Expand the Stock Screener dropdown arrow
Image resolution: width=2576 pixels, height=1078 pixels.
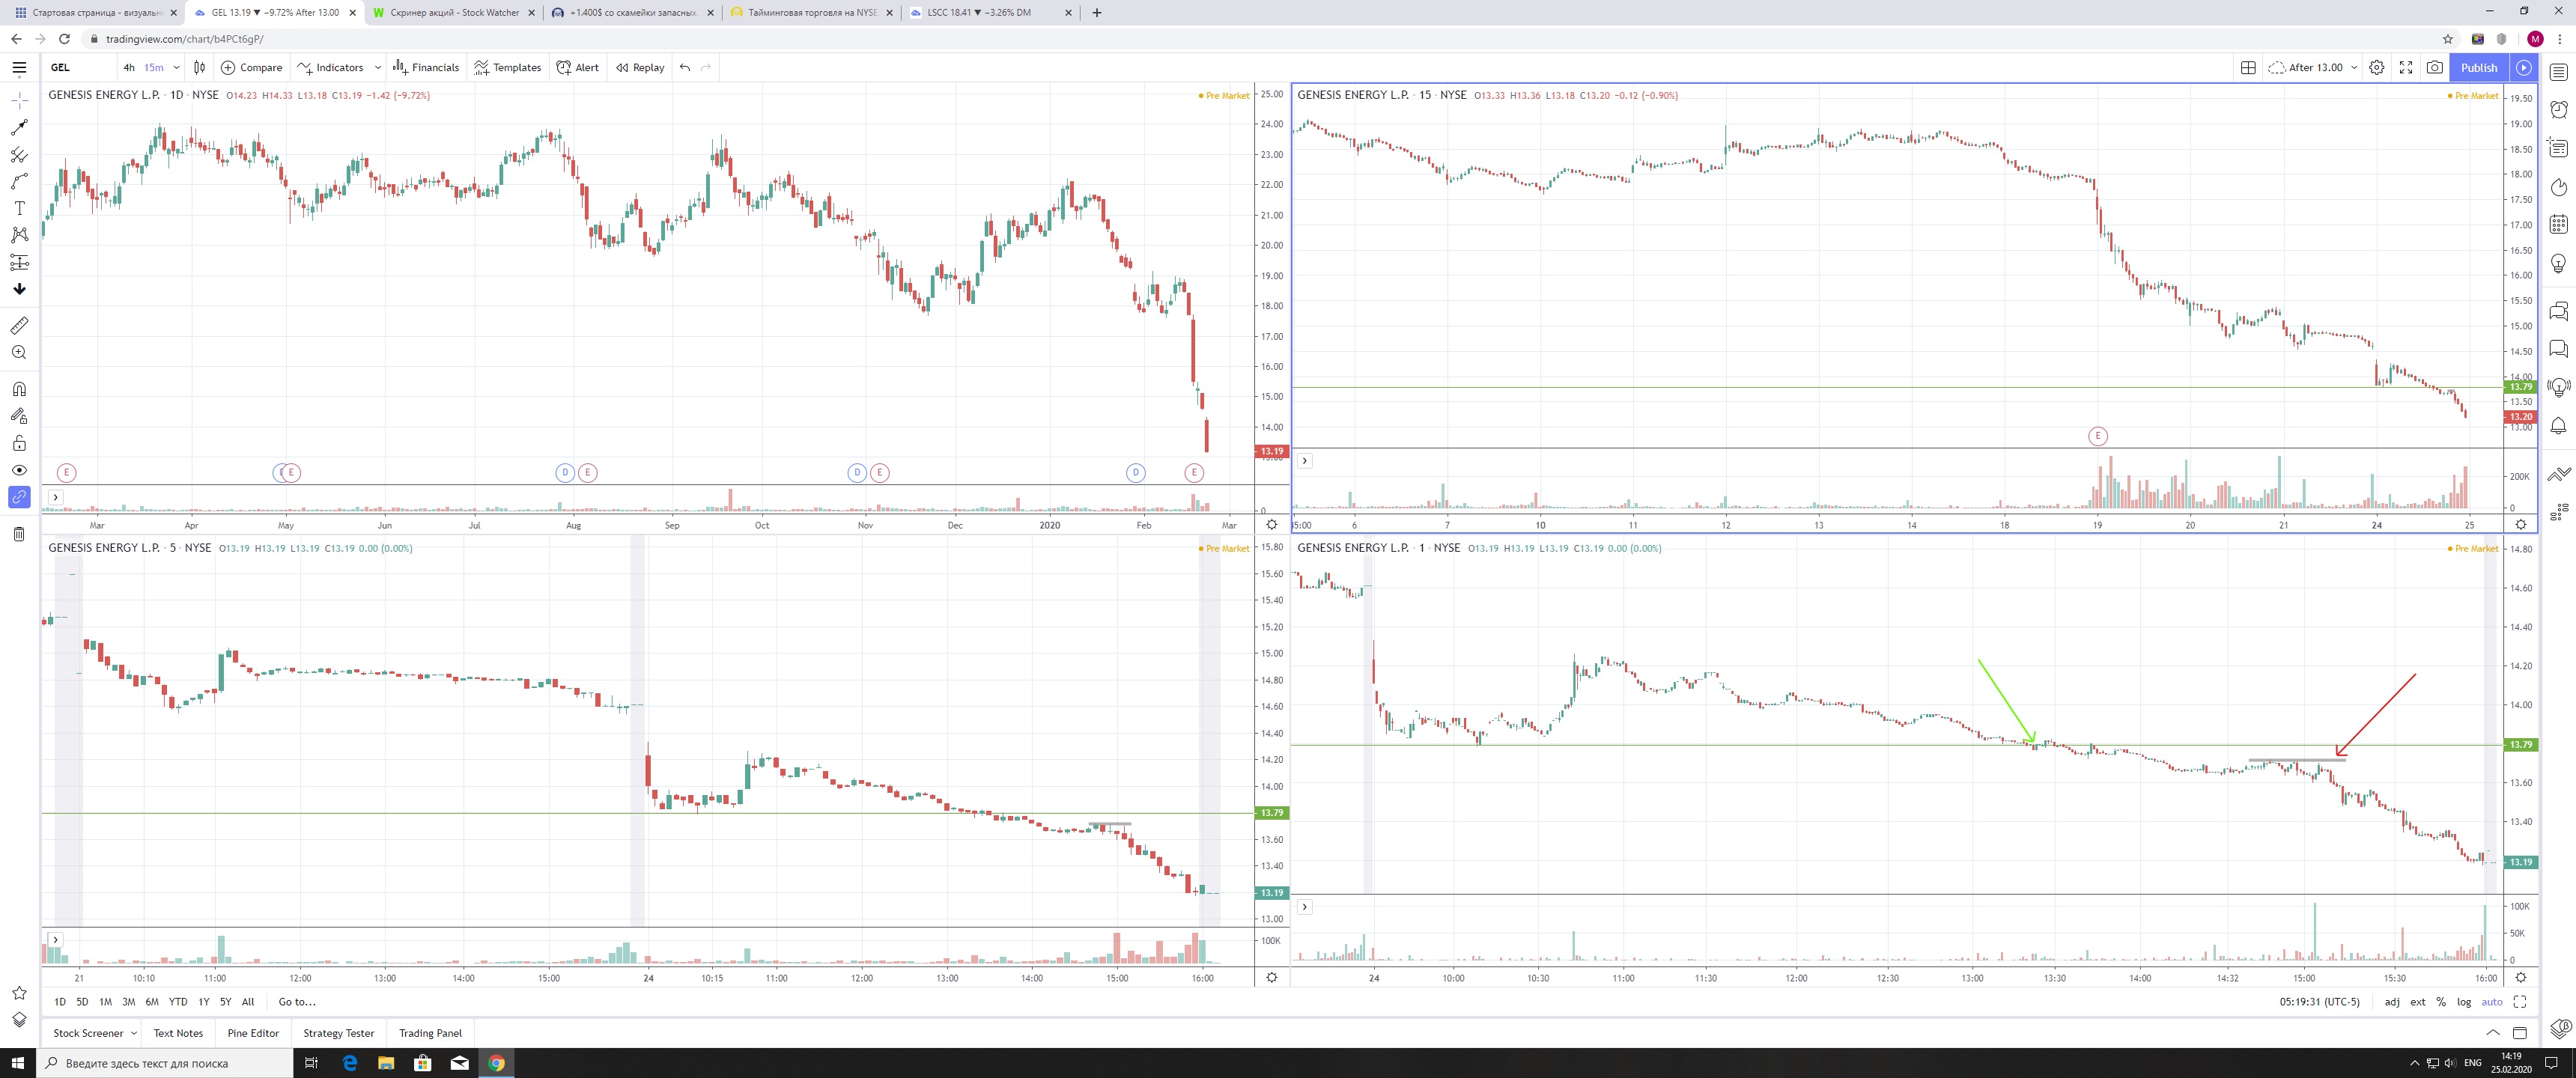(134, 1033)
